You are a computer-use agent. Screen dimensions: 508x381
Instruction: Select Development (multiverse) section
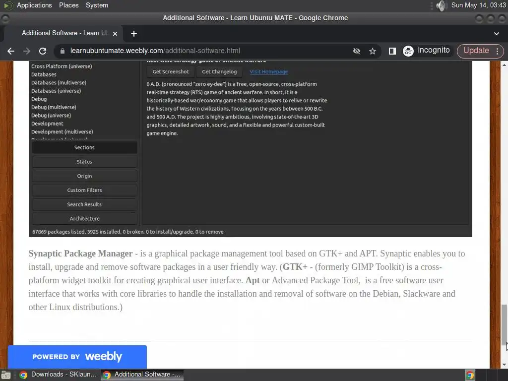click(x=62, y=132)
